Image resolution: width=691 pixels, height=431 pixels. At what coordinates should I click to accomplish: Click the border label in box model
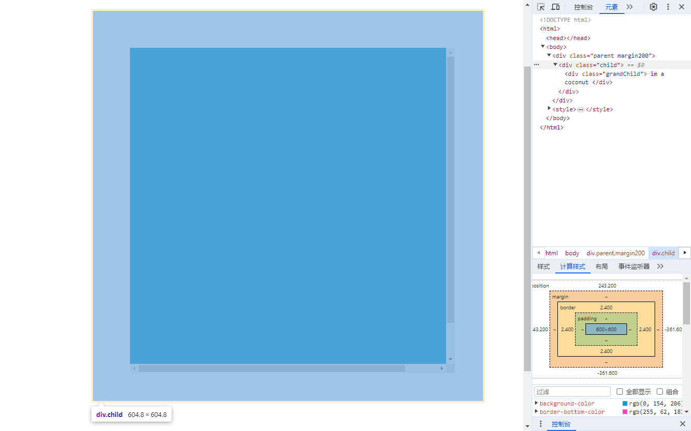pos(568,308)
